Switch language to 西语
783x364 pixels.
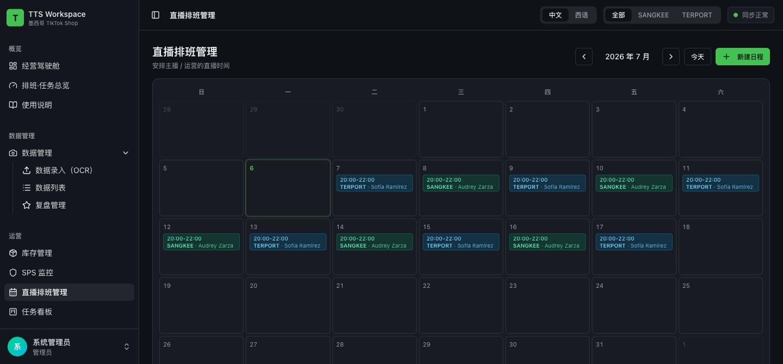pos(581,15)
